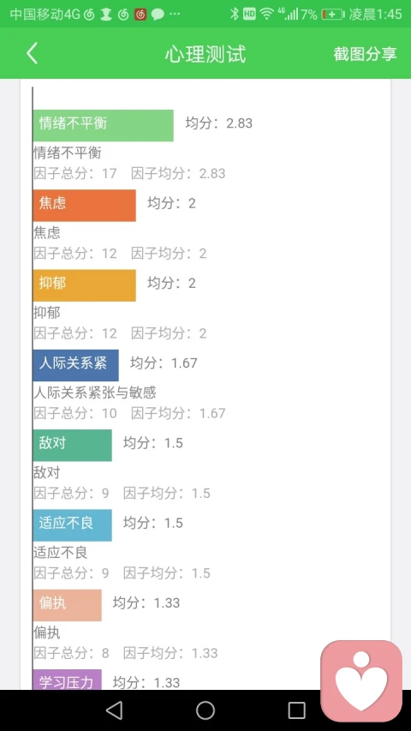Select the peach 偏执 bar
The width and height of the screenshot is (411, 731).
click(67, 605)
